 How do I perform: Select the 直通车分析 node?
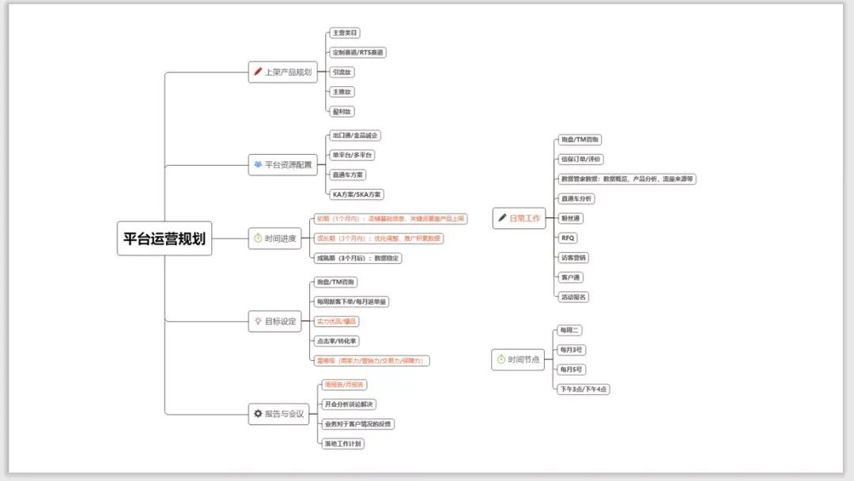[x=576, y=198]
